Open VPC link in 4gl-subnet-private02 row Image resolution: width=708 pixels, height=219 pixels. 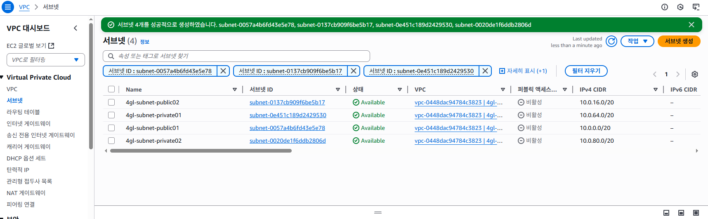458,141
